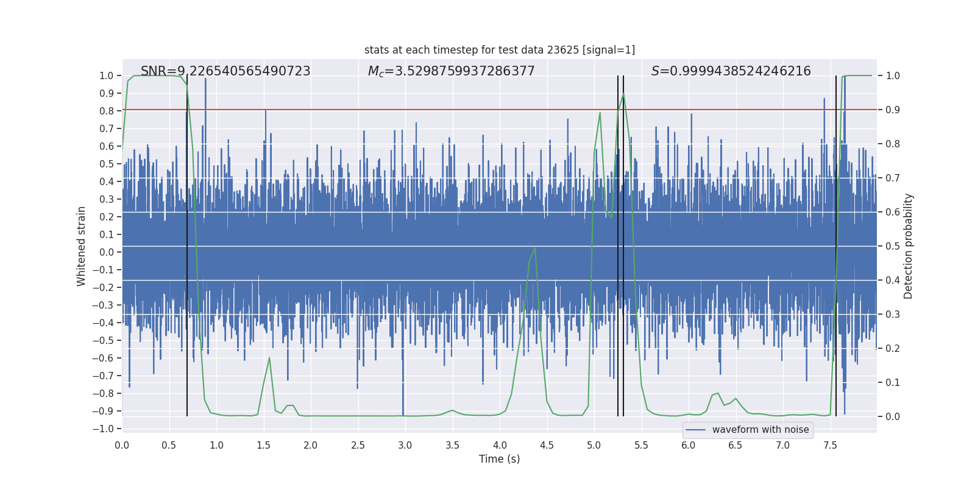Click the chirp mass Mc annotation text
The image size is (975, 487).
point(451,71)
